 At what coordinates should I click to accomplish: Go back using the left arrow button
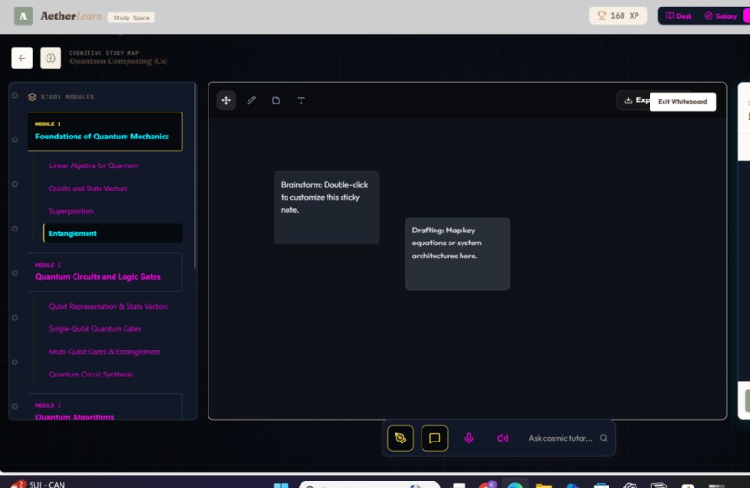click(22, 59)
